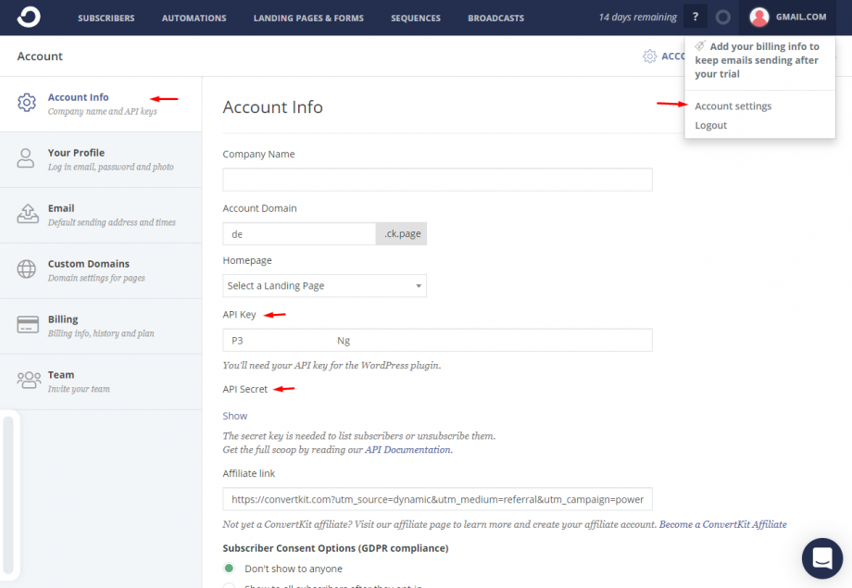
Task: Open the Team people icon
Action: (x=28, y=381)
